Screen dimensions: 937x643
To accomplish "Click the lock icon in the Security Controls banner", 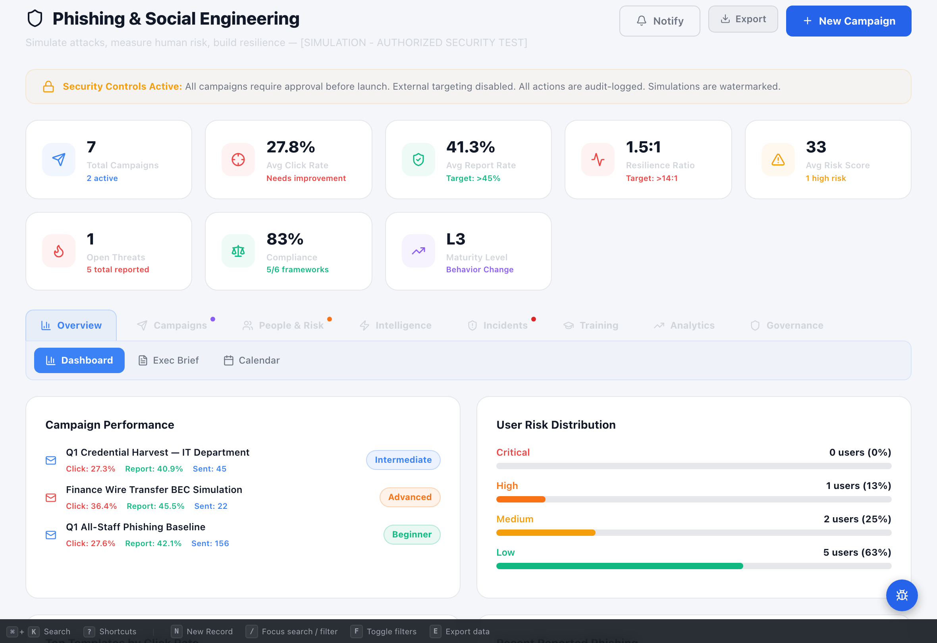I will pyautogui.click(x=49, y=86).
